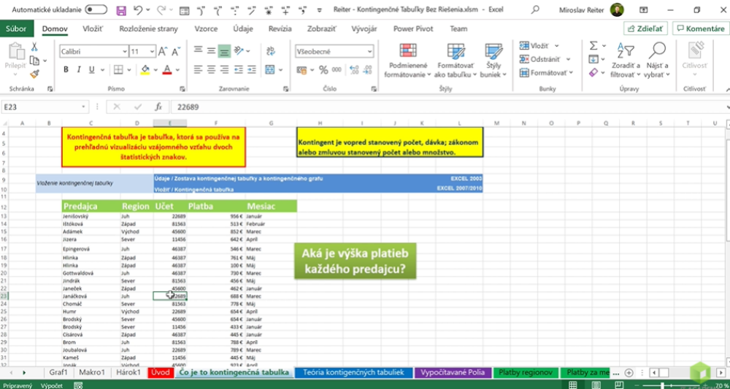This screenshot has width=730, height=389.
Task: Open the font size 11 dropdown
Action: 151,52
